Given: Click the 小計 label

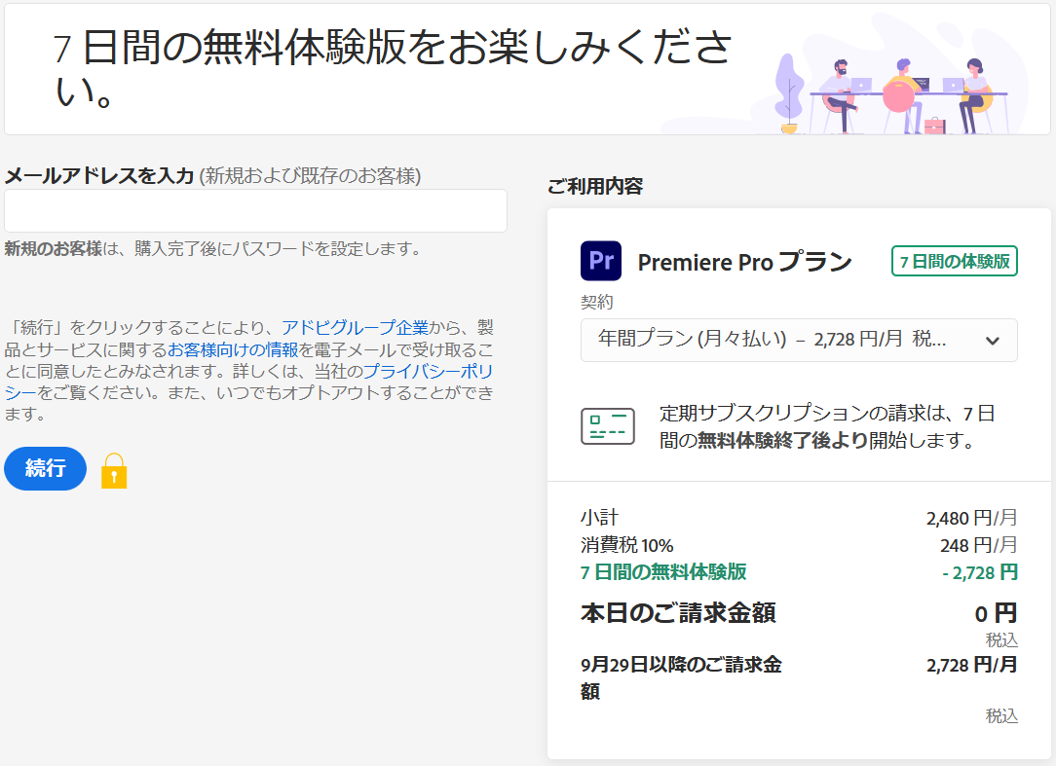Looking at the screenshot, I should coord(599,518).
